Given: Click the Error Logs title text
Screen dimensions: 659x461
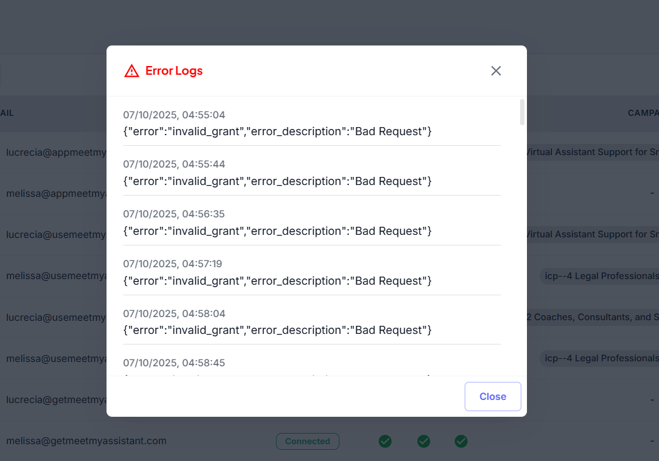Looking at the screenshot, I should (x=174, y=71).
